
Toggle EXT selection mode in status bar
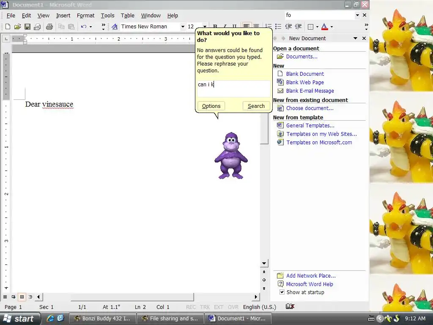coord(219,307)
